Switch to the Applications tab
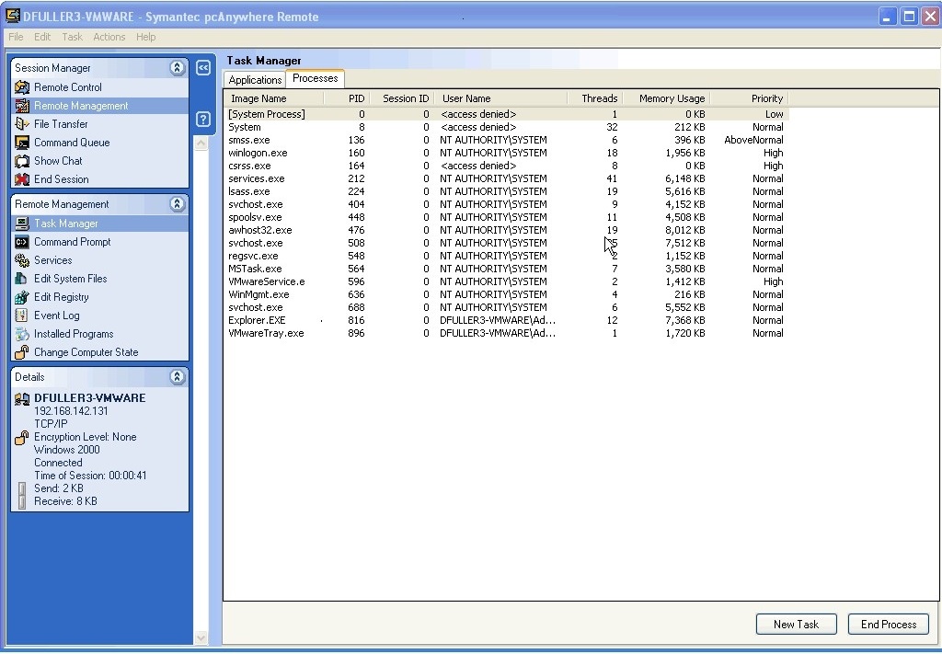Screen dimensions: 942x654 (x=255, y=80)
